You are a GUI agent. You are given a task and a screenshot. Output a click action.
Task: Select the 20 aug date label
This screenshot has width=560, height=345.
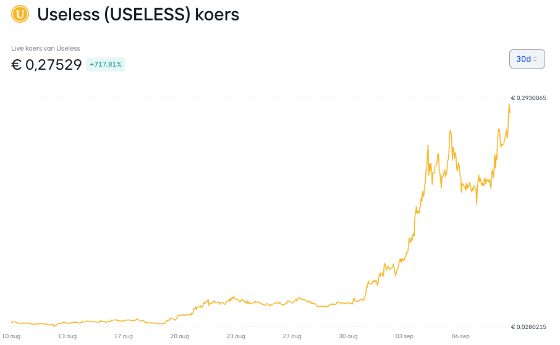(x=180, y=336)
